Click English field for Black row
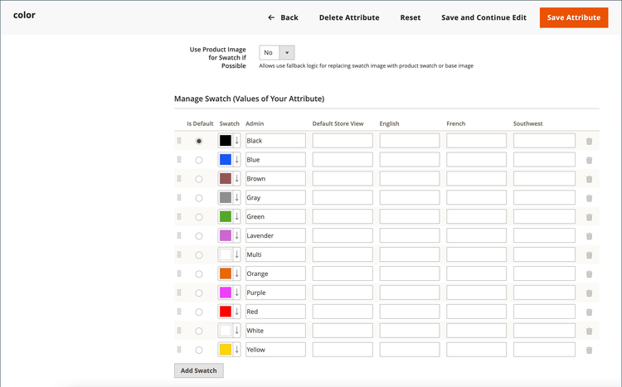 tap(410, 141)
